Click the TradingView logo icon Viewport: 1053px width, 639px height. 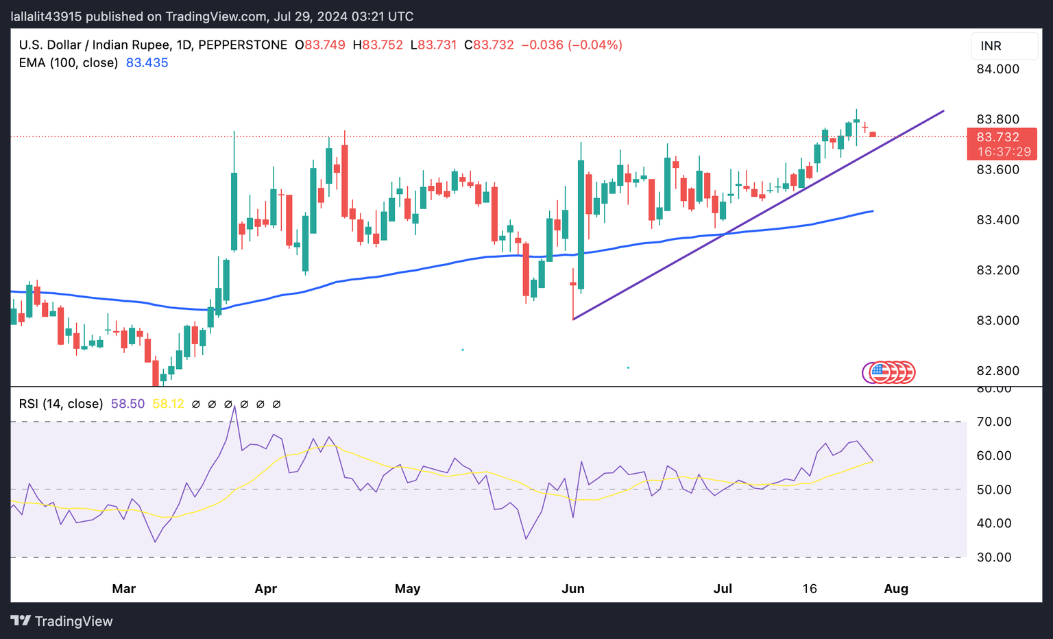(21, 621)
